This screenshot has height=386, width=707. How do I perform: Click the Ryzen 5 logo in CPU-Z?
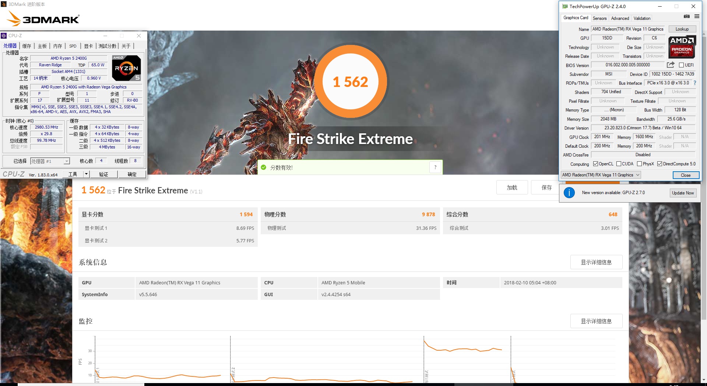tap(126, 68)
